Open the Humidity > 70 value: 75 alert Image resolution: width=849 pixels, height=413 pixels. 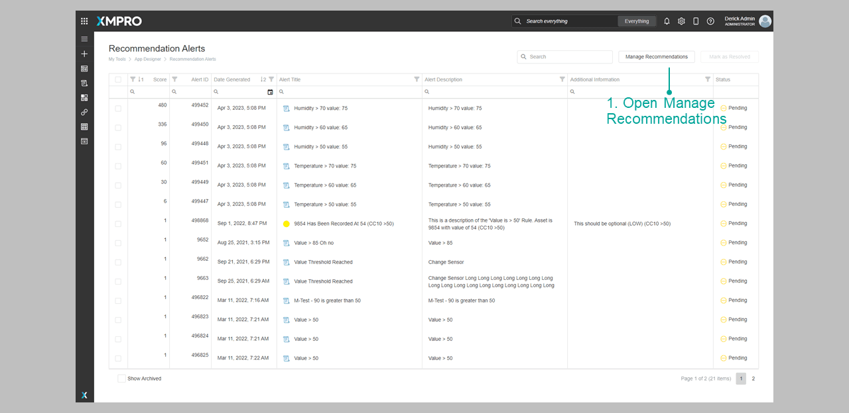click(x=320, y=109)
